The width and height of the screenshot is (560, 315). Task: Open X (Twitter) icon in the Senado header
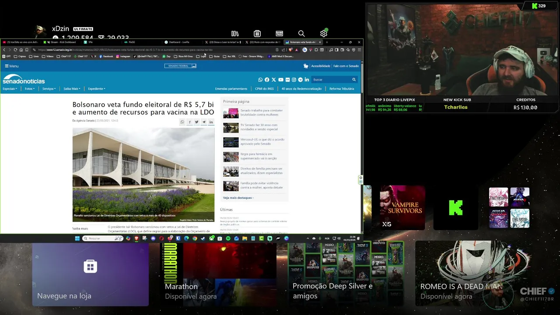(x=273, y=80)
